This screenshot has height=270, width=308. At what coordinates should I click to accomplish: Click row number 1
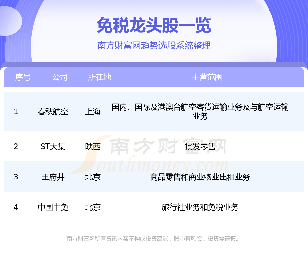tap(16, 112)
